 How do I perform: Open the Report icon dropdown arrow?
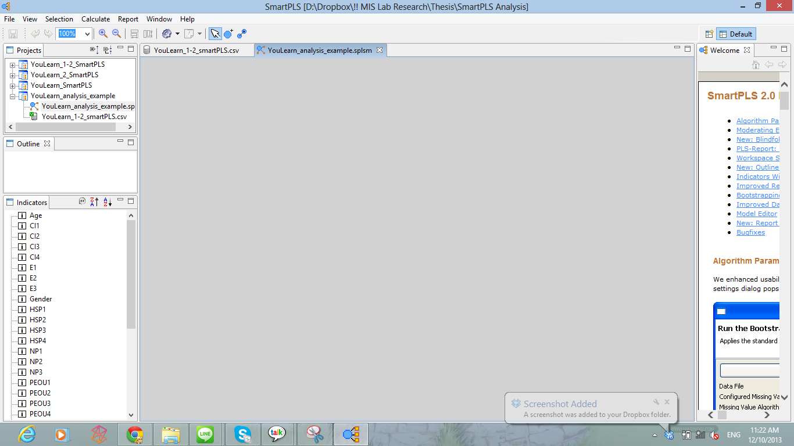199,34
